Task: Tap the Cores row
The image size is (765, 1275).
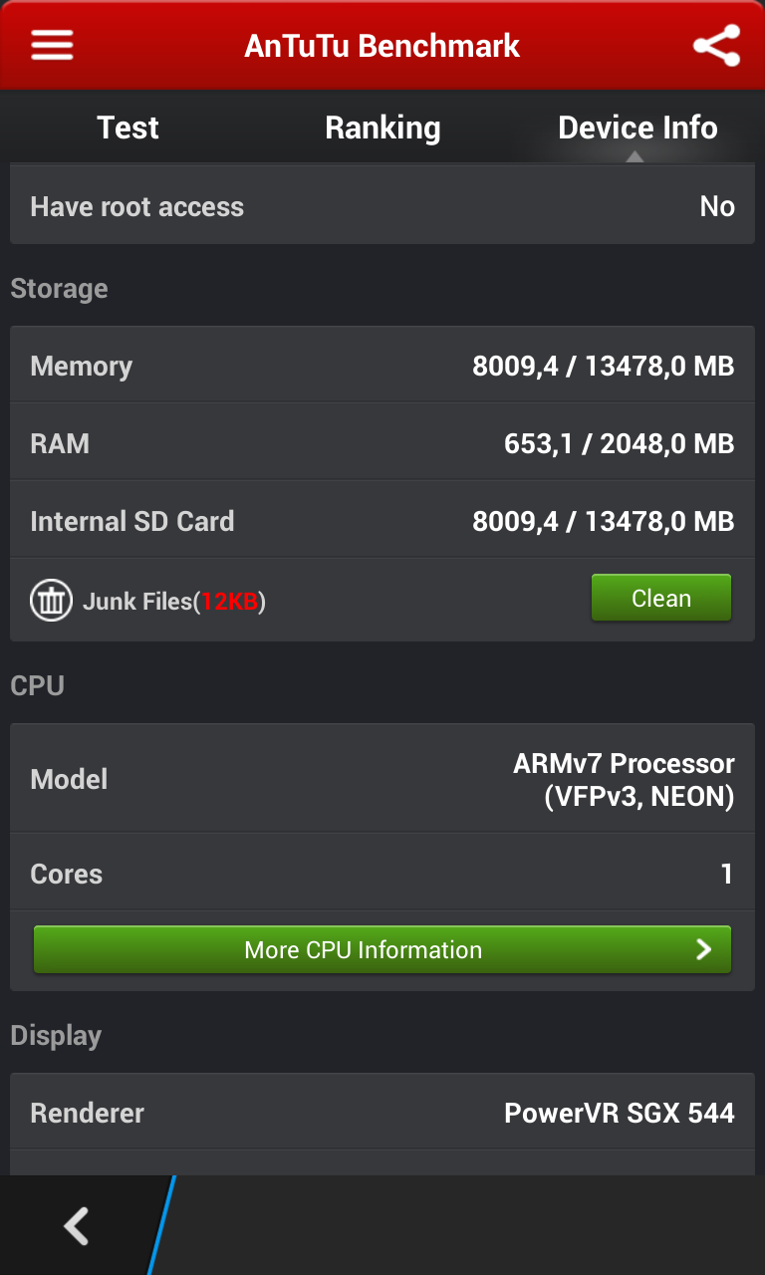Action: pyautogui.click(x=382, y=874)
